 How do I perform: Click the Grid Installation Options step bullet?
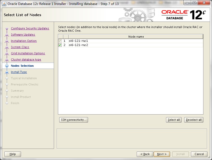click(x=7, y=54)
